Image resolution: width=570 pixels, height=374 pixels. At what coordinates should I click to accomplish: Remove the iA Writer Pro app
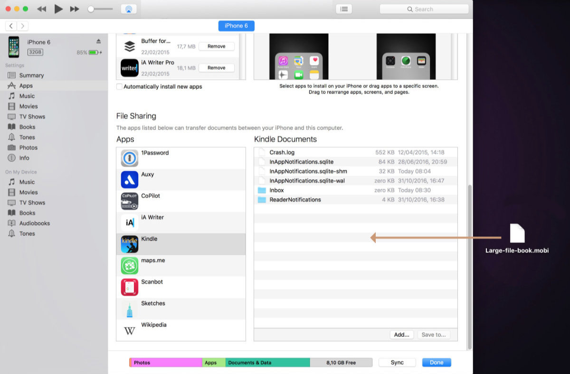pos(217,67)
